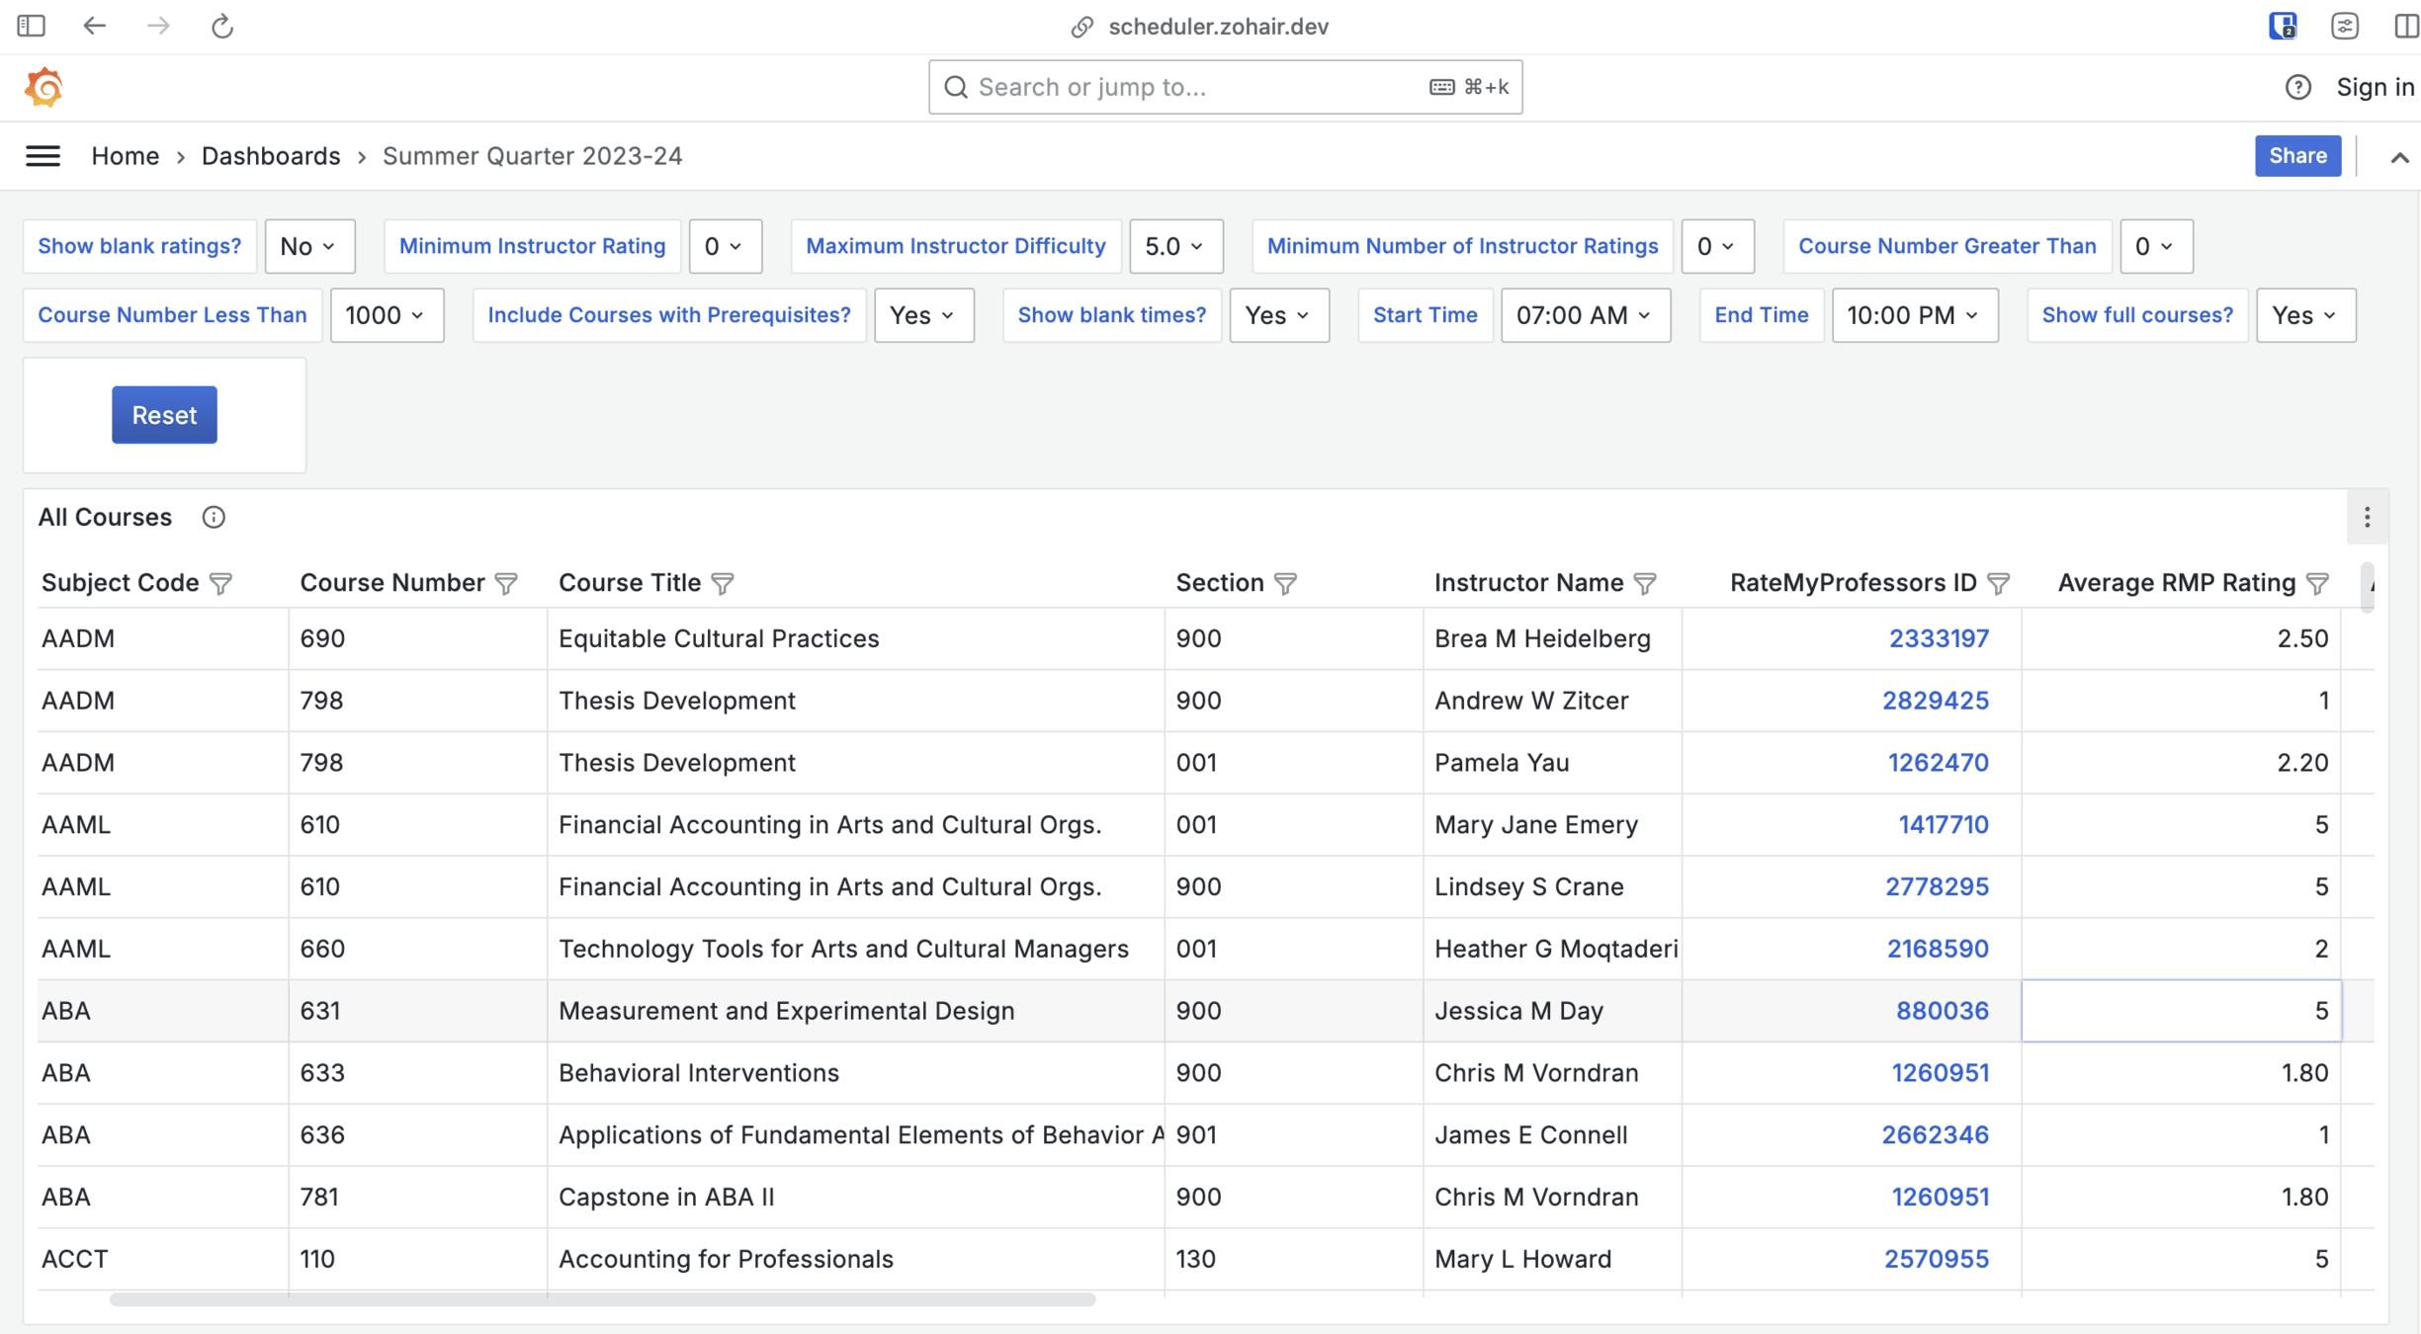Go to Dashboards breadcrumb
The width and height of the screenshot is (2421, 1334).
[x=271, y=156]
